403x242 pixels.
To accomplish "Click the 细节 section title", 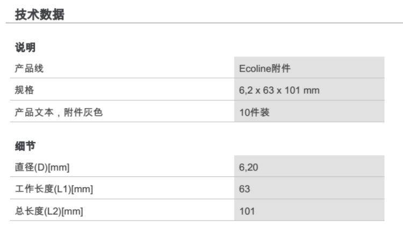I will tap(25, 146).
